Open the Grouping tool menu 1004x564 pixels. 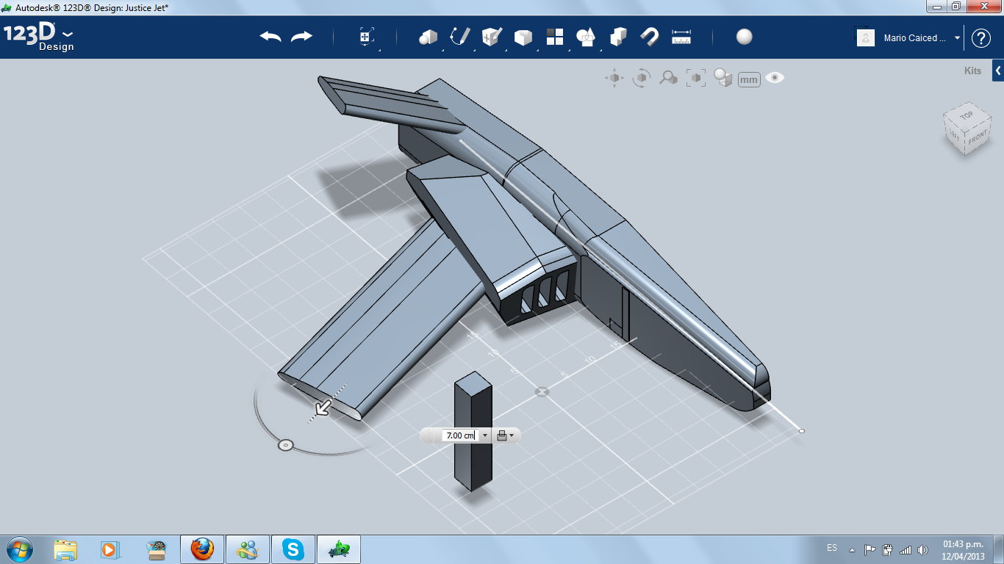point(586,37)
